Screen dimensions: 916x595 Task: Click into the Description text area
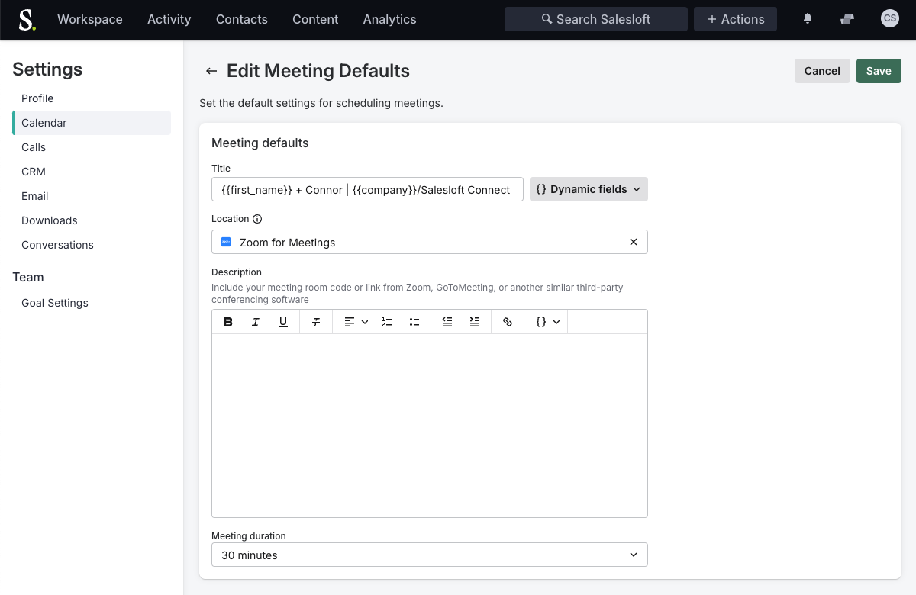pos(430,425)
